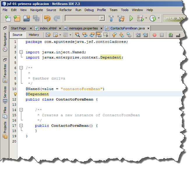Screen dimensions: 193x169
Task: Switch to the index.xhtml tab
Action: [x=48, y=29]
